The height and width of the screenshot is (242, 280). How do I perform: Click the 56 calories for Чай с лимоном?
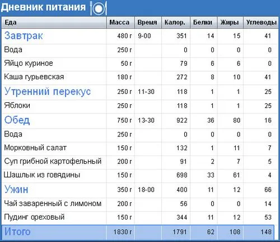point(183,204)
